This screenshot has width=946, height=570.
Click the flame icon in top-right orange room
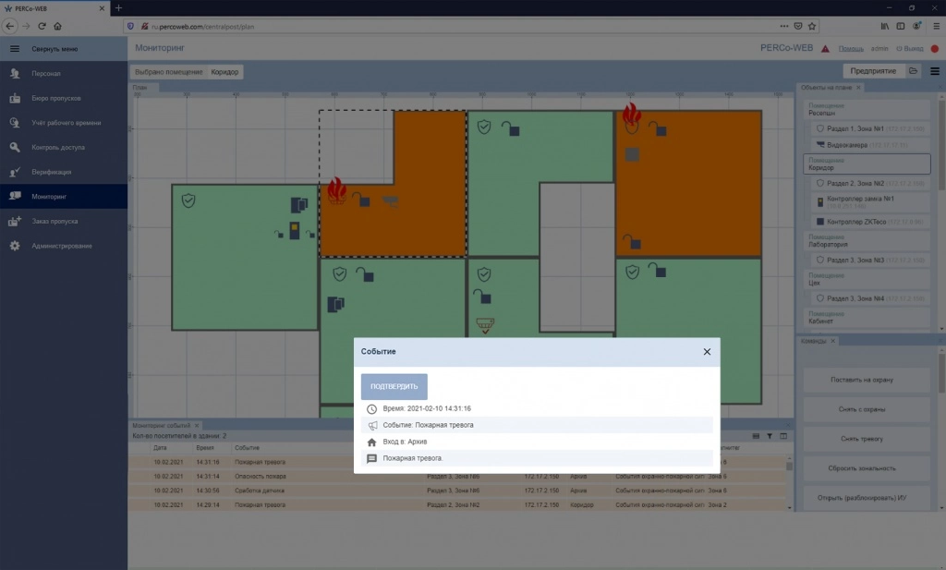click(x=632, y=117)
